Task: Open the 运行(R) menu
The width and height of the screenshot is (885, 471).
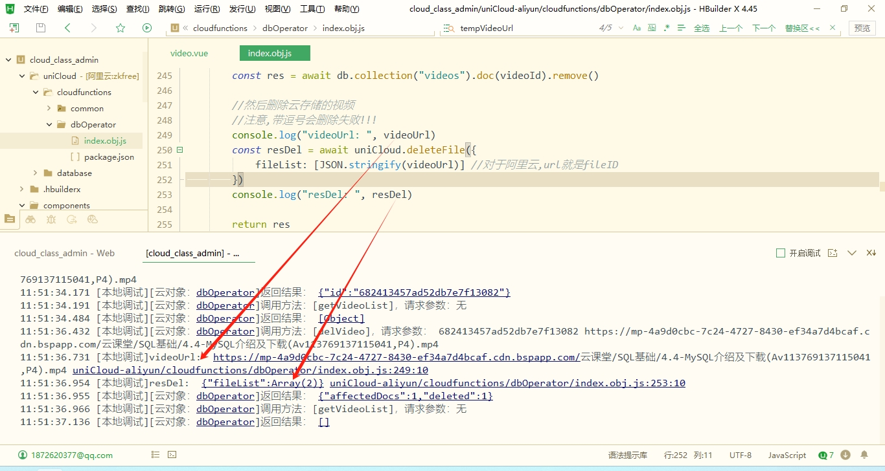Action: [207, 9]
